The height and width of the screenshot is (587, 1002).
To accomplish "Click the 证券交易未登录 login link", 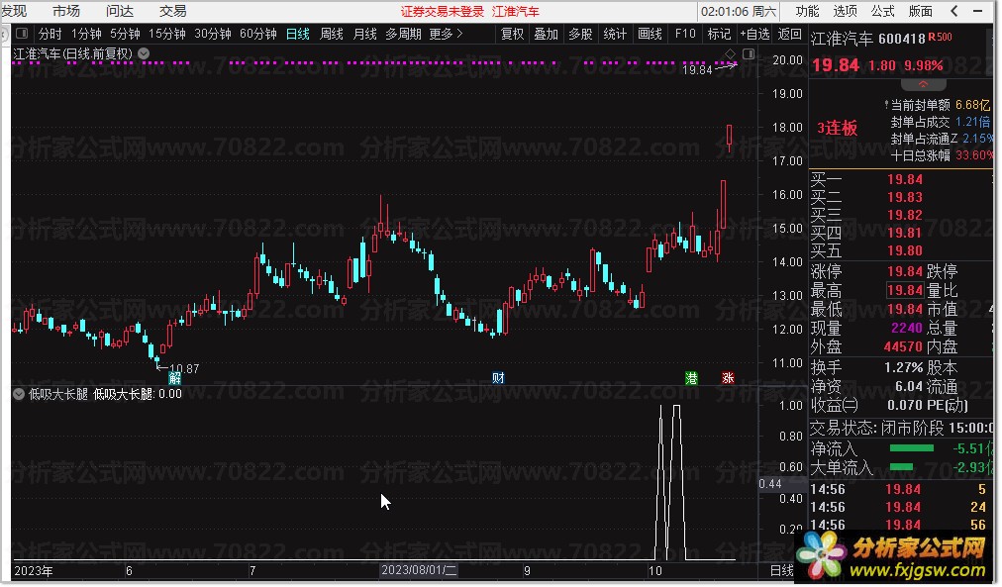I will point(443,12).
